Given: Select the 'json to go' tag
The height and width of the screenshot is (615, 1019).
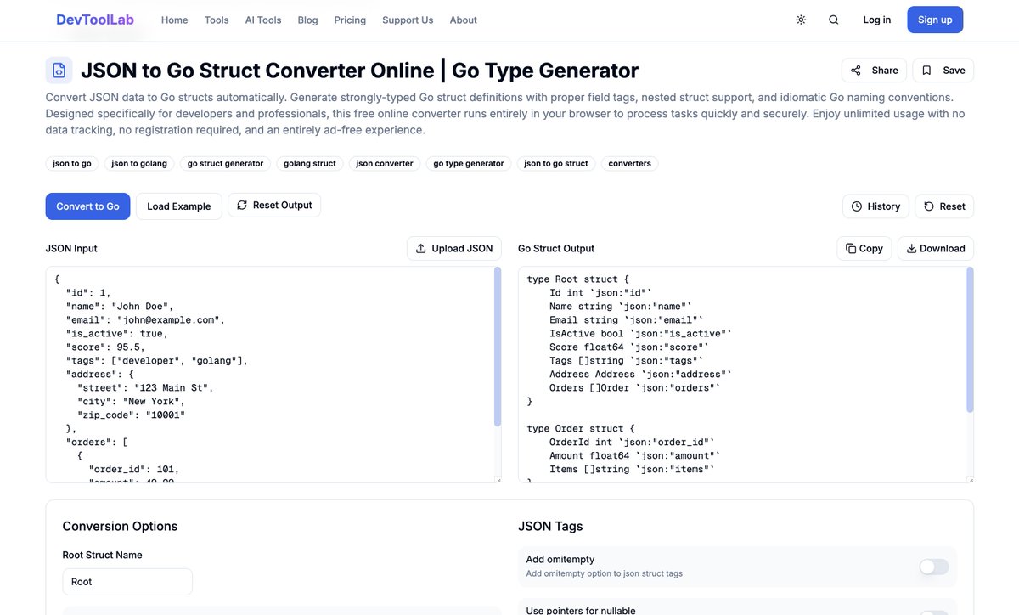Looking at the screenshot, I should pos(72,163).
